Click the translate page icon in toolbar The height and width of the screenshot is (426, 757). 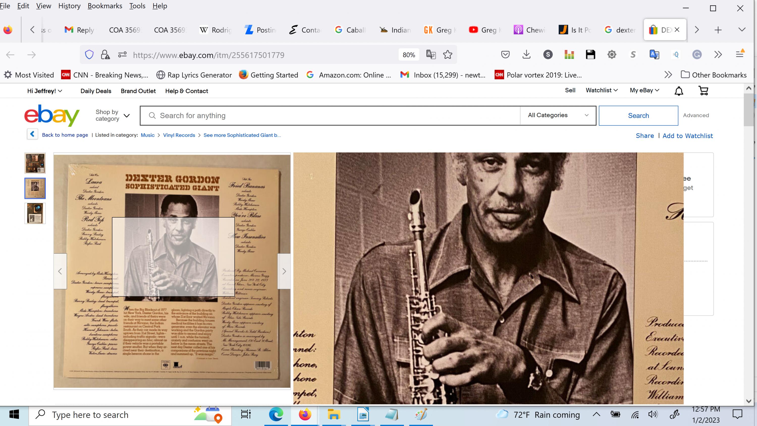(655, 54)
